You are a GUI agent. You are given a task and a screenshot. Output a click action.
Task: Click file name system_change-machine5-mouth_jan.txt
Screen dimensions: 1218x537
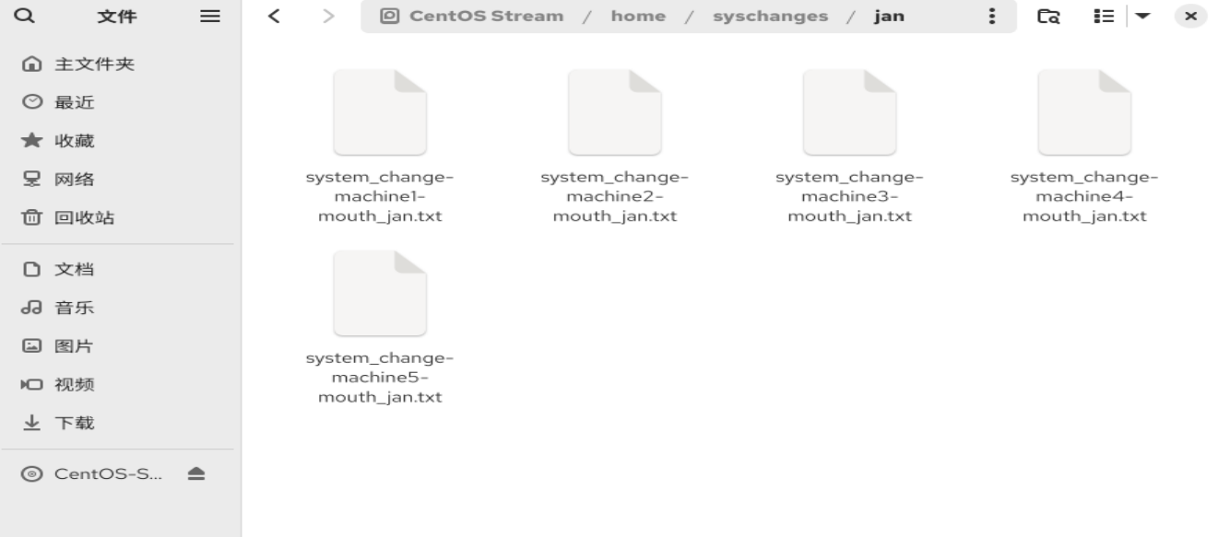pos(380,378)
